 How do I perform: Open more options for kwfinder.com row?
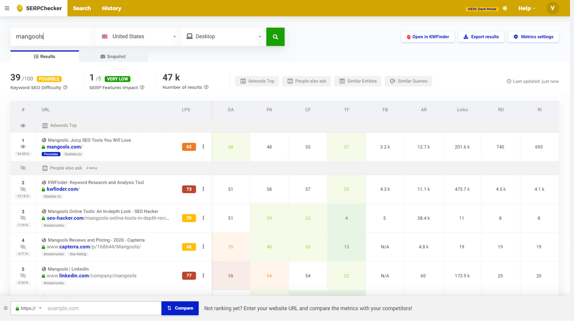(203, 189)
